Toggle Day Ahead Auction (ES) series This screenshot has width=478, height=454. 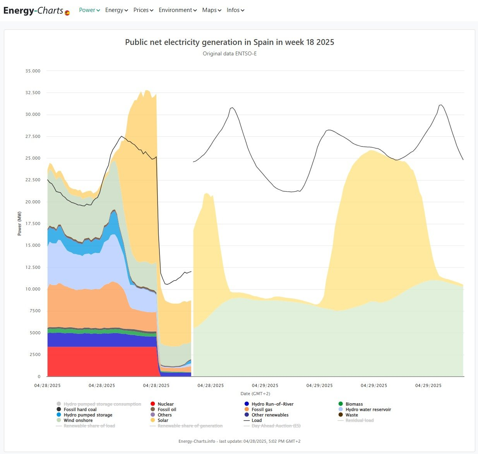pyautogui.click(x=276, y=426)
